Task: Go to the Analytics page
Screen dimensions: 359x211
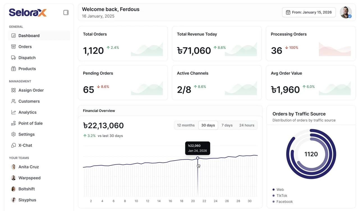Action: [39, 112]
